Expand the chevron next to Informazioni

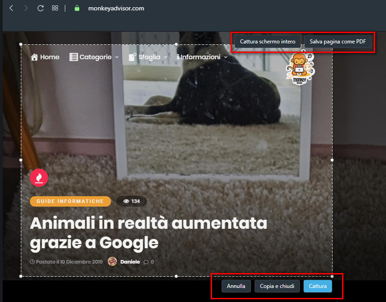226,57
